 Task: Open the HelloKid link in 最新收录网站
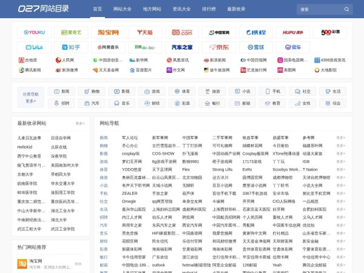click(25, 147)
